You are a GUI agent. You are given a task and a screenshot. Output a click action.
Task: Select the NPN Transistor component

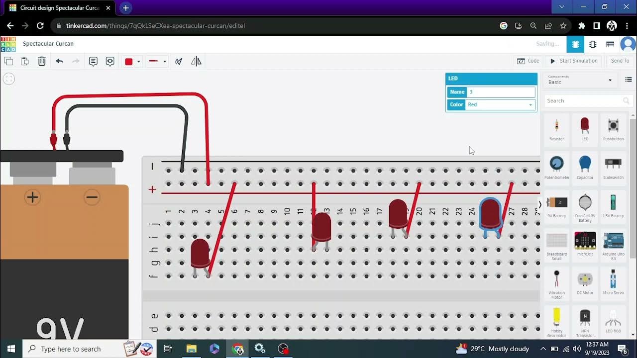click(x=585, y=322)
